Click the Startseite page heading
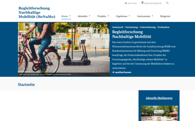 pos(26,85)
